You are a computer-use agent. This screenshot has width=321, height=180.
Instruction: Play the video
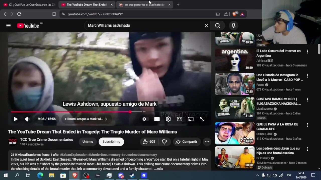pyautogui.click(x=16, y=119)
